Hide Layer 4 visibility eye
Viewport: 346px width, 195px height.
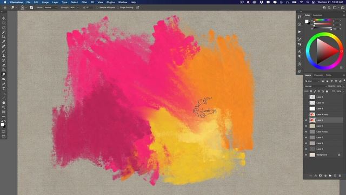tap(306, 120)
